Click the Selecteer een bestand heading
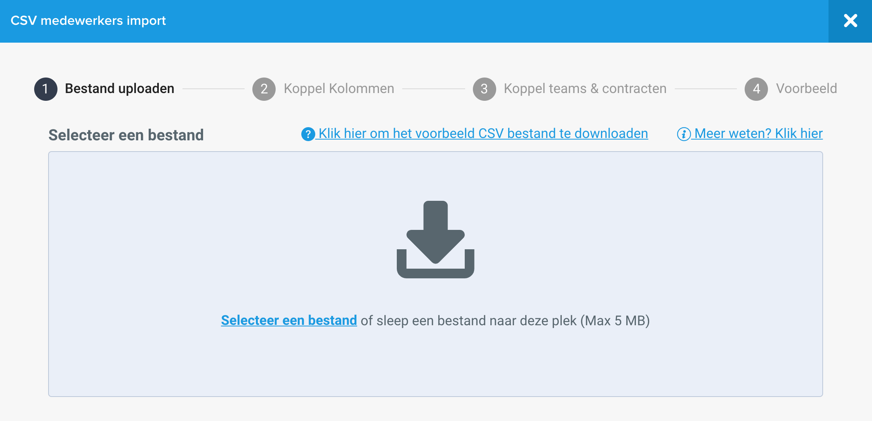 tap(126, 135)
